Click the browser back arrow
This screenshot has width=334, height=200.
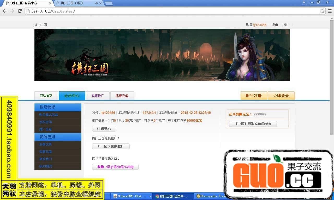4,11
